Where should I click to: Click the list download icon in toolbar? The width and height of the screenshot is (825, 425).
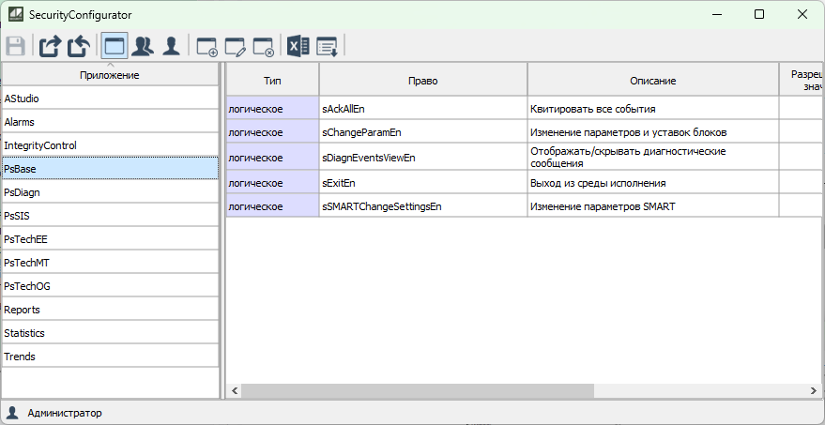(328, 46)
